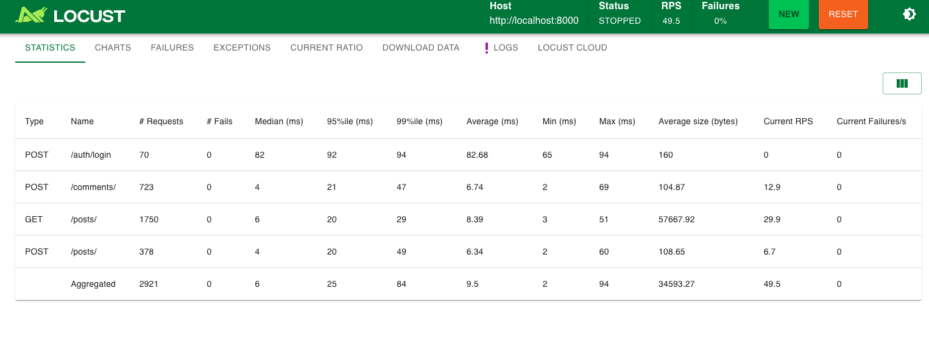Select the Current Ratio tab
This screenshot has height=352, width=929.
point(326,48)
